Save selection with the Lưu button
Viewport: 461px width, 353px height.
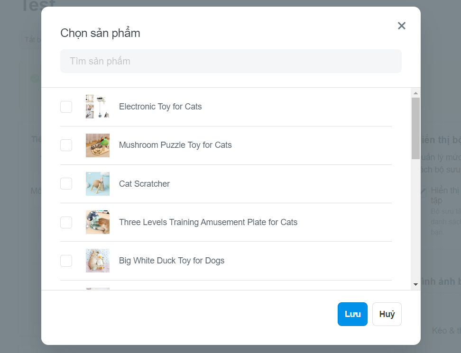tap(352, 314)
